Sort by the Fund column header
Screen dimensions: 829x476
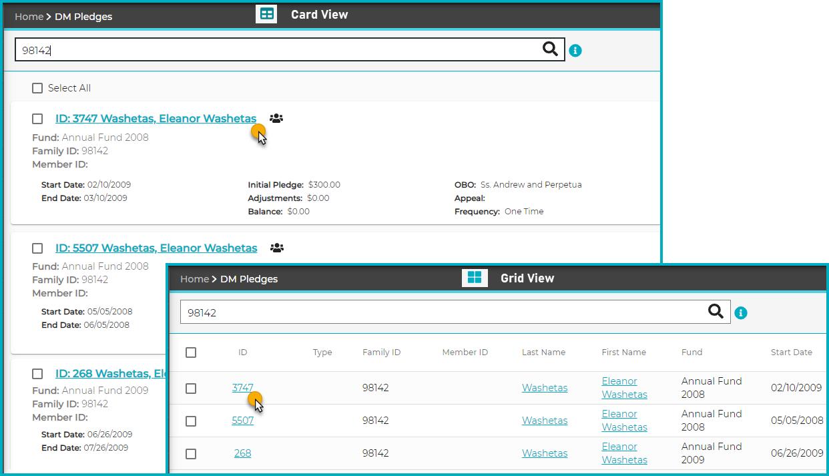coord(692,352)
